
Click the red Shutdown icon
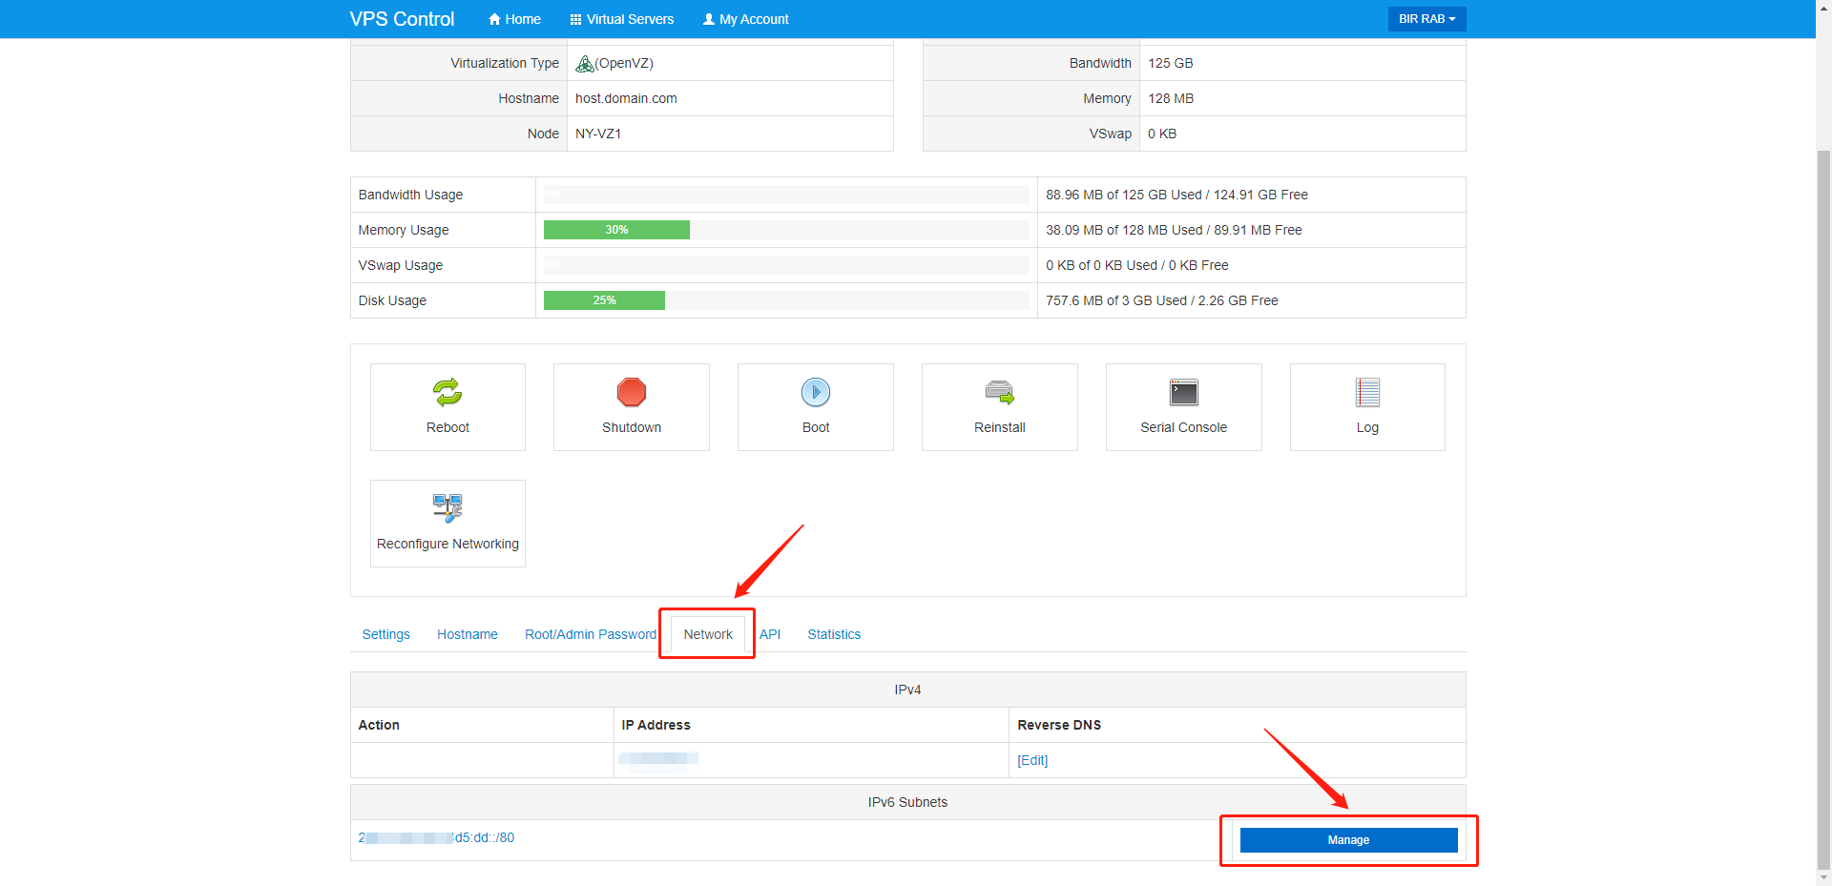click(x=632, y=392)
